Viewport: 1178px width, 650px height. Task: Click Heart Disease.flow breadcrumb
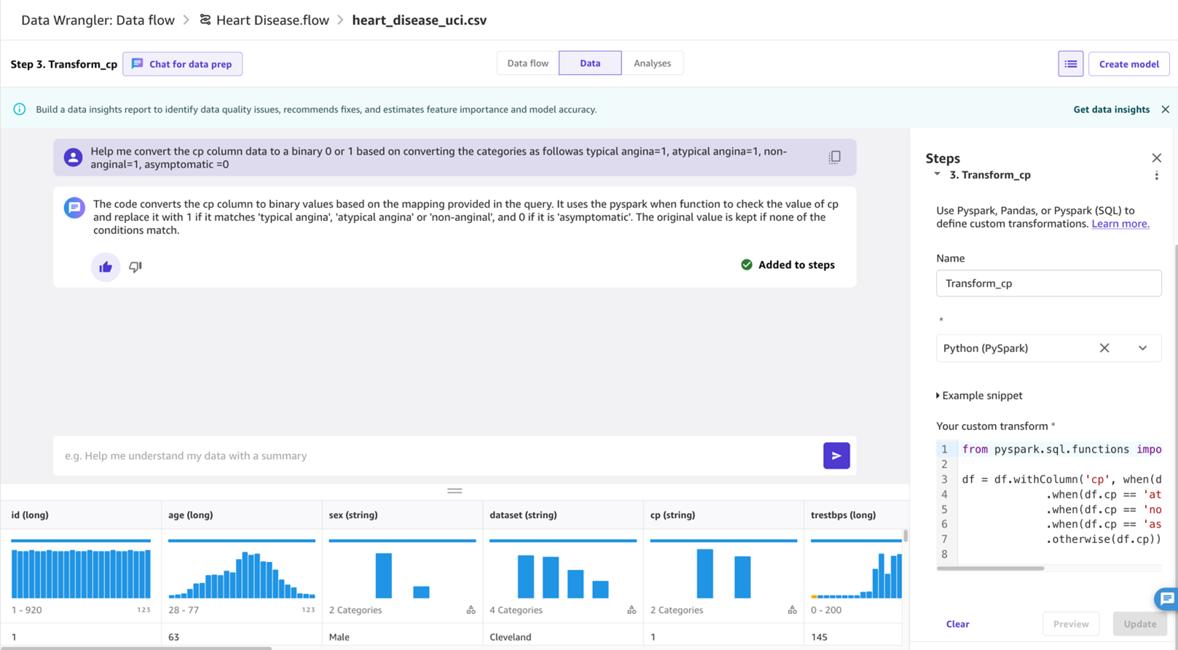coord(272,20)
